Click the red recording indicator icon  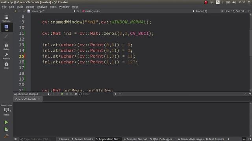tap(206, 2)
